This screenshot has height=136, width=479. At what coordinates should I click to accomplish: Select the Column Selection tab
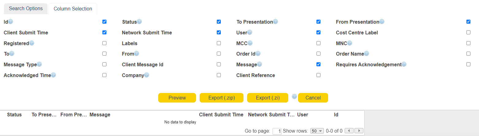point(73,9)
